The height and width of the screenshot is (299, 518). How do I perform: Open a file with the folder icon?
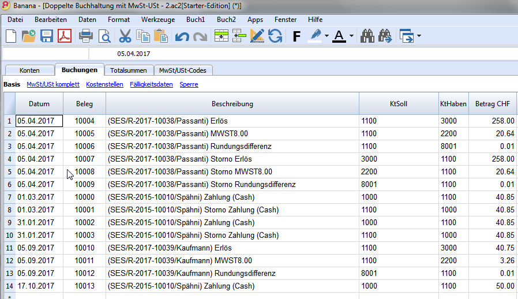[x=29, y=36]
